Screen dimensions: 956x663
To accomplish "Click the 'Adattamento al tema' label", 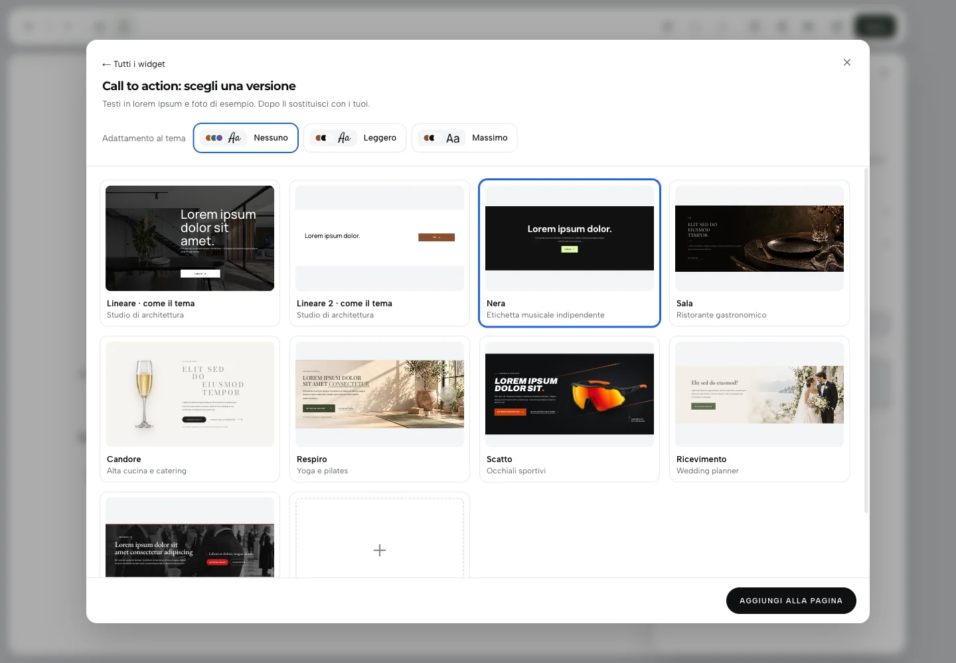I will pos(144,139).
